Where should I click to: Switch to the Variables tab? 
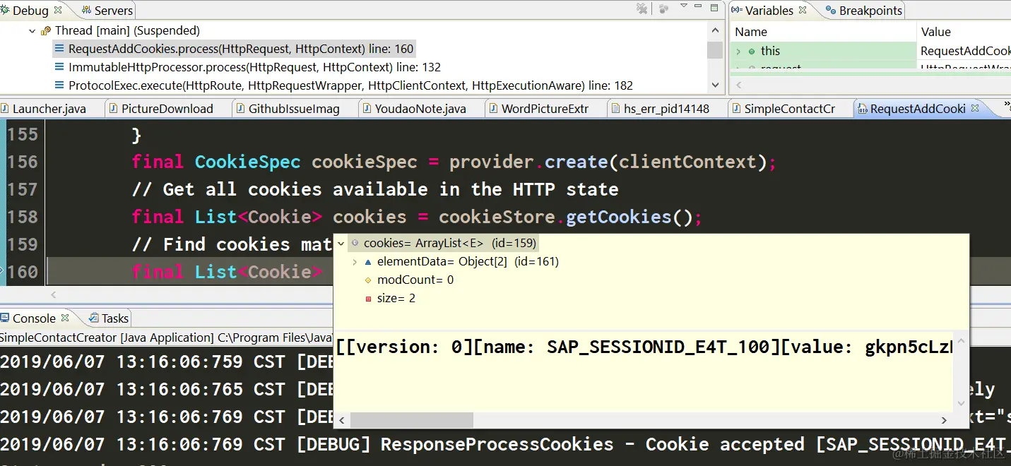[x=769, y=11]
